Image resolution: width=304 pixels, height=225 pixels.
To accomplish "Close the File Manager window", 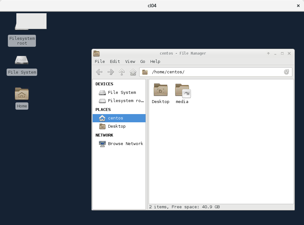I will pyautogui.click(x=289, y=53).
